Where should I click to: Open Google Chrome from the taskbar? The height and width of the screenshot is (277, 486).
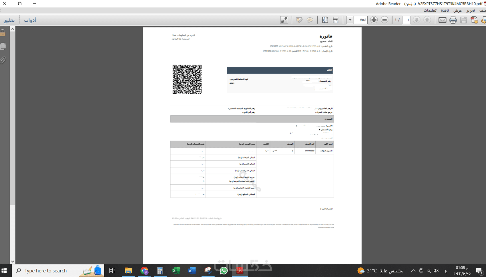point(144,270)
